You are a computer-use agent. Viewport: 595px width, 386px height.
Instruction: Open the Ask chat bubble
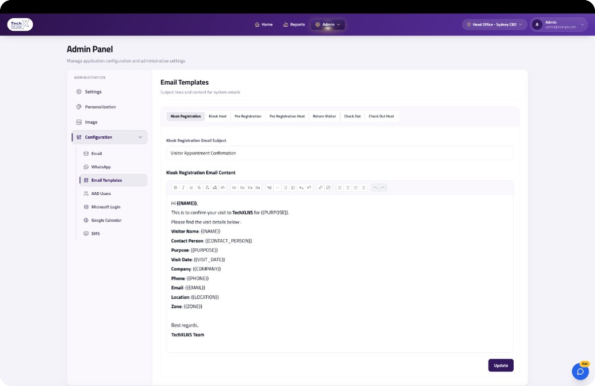(x=580, y=371)
